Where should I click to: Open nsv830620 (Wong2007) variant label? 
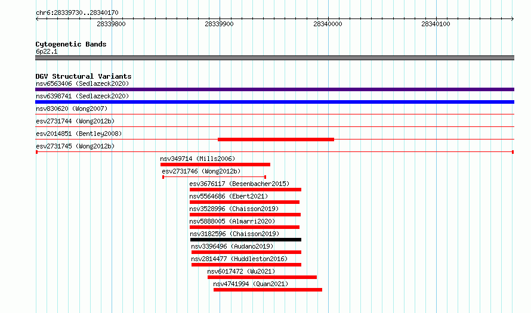point(72,109)
